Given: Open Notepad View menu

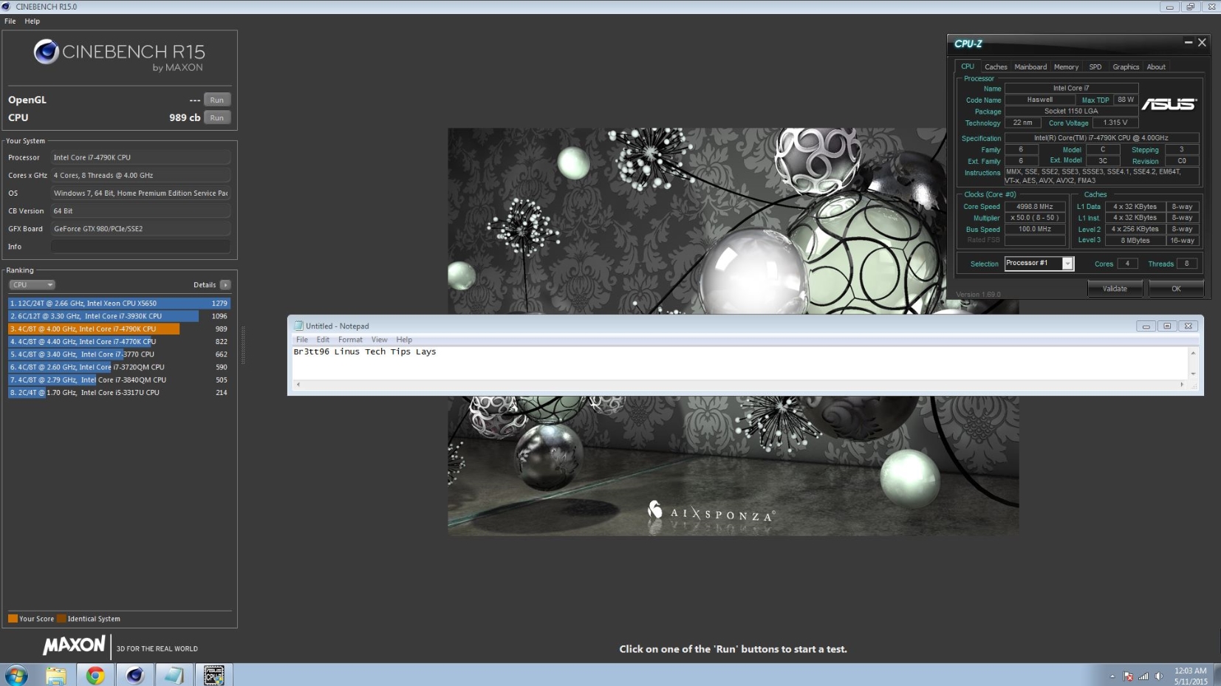Looking at the screenshot, I should (x=379, y=340).
